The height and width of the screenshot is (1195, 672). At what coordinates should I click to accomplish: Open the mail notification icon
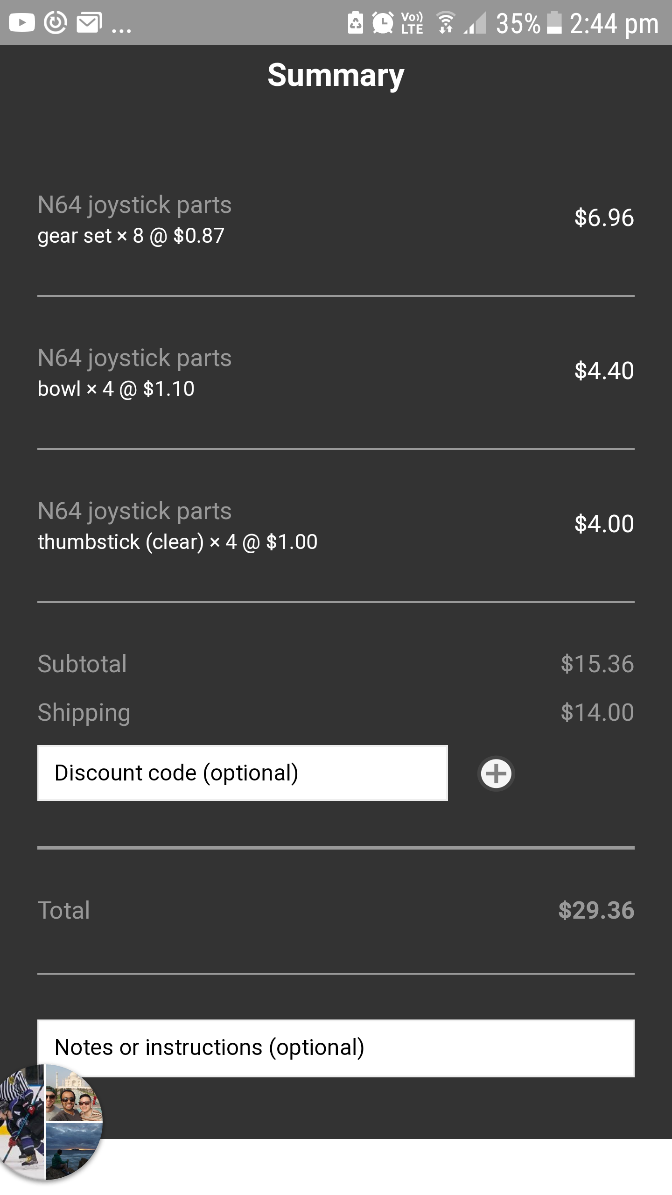(x=89, y=23)
